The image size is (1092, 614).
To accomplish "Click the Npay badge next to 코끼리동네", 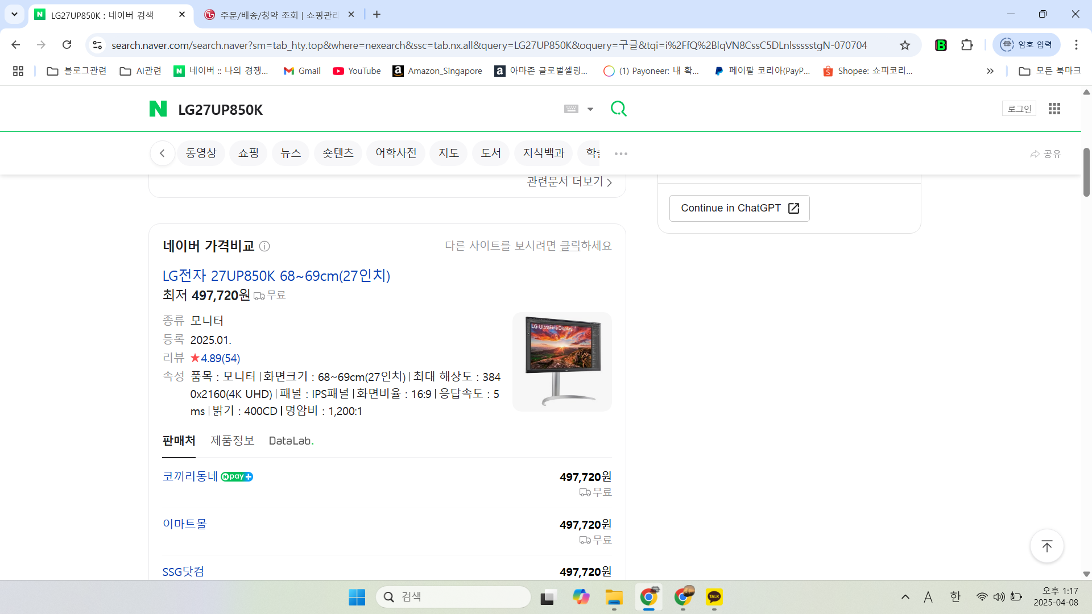I will (x=236, y=476).
